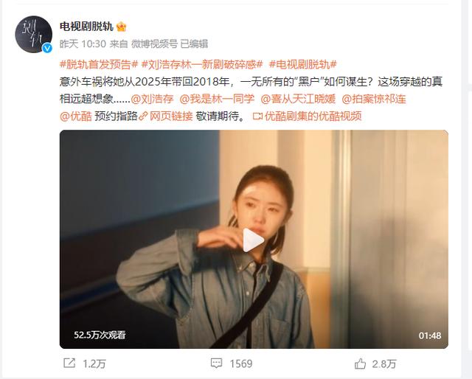Click video icon before 优酷剧集的优酷视频
This screenshot has height=379, width=472.
pos(257,117)
